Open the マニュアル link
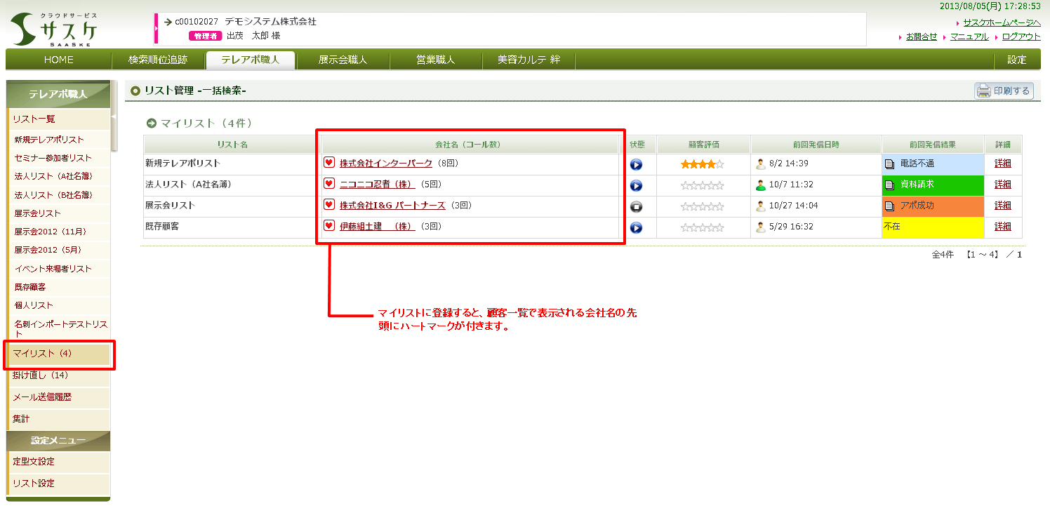 969,36
